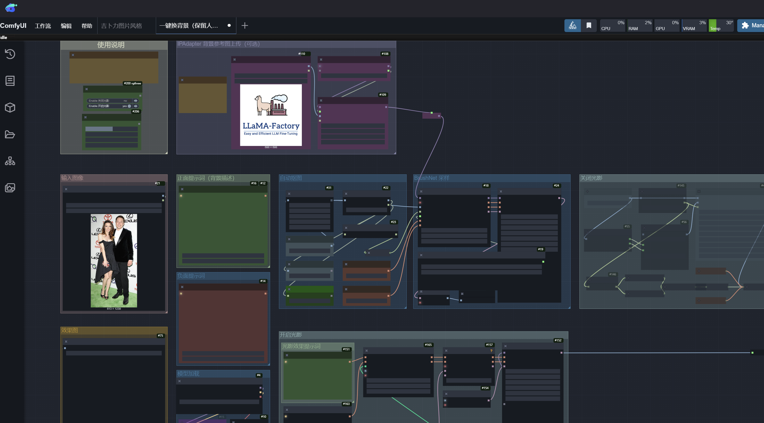Open the node tree hierarchy sidebar icon
The image size is (764, 423).
click(x=10, y=161)
